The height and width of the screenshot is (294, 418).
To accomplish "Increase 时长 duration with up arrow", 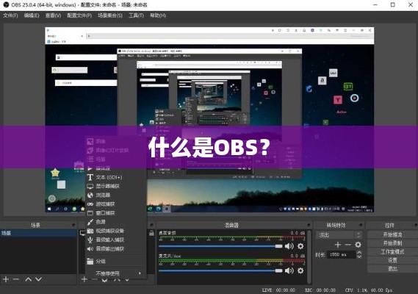I will 359,252.
